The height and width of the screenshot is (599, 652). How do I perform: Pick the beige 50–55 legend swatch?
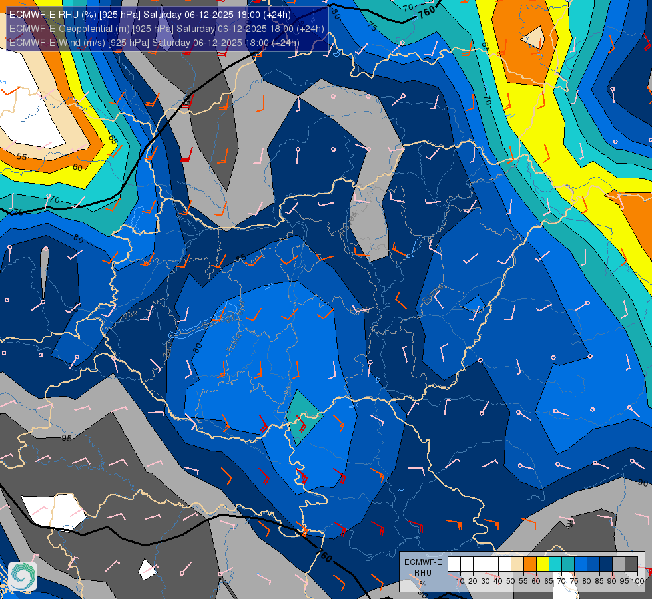pos(517,564)
